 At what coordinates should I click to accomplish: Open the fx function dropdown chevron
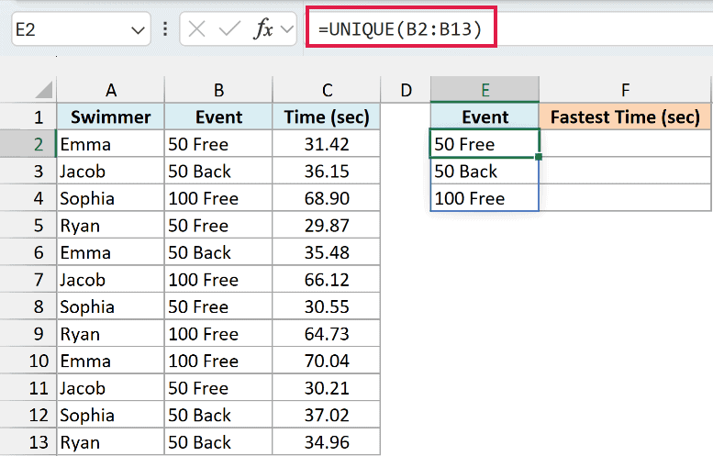287,30
